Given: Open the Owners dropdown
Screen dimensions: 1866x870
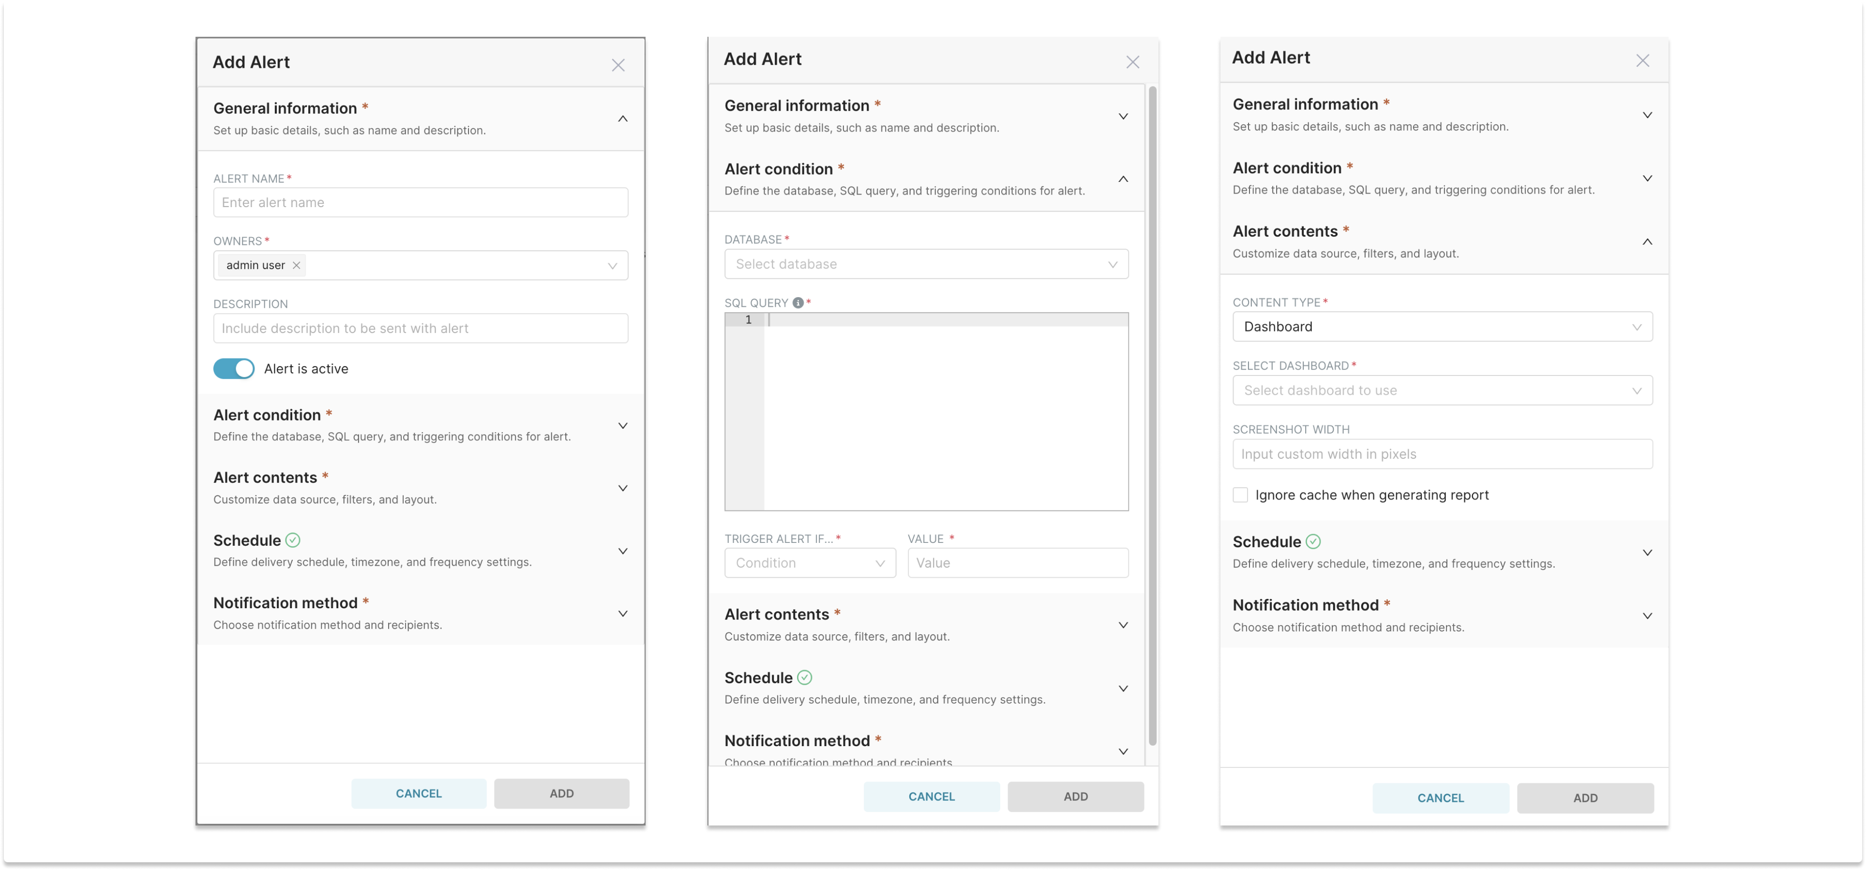Looking at the screenshot, I should click(x=612, y=265).
